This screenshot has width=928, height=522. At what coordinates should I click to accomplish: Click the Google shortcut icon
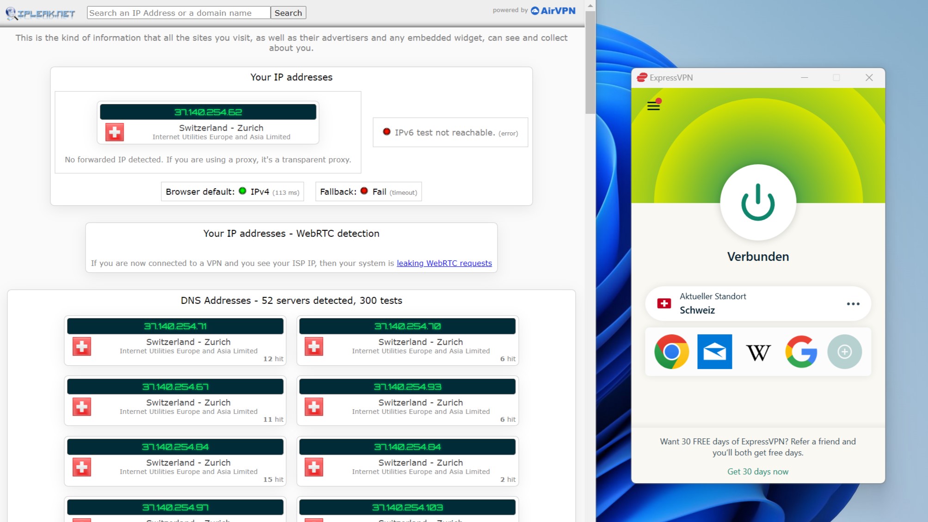tap(801, 351)
